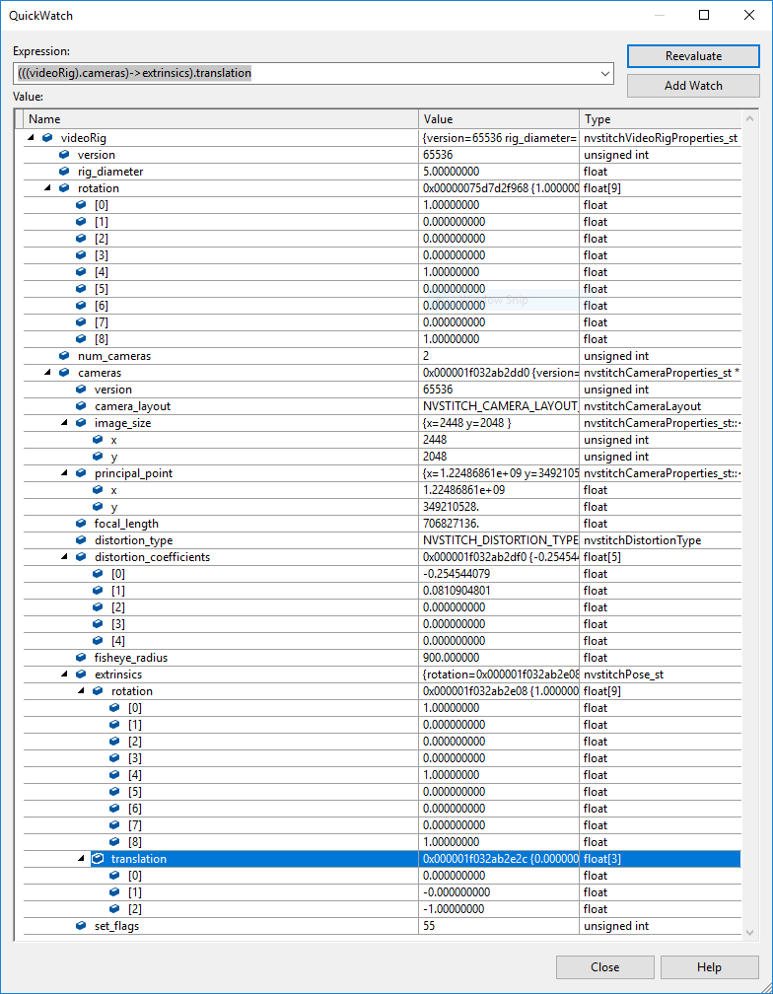Click the 1.22486861e+09 principal point value
The image size is (773, 994).
pos(463,490)
